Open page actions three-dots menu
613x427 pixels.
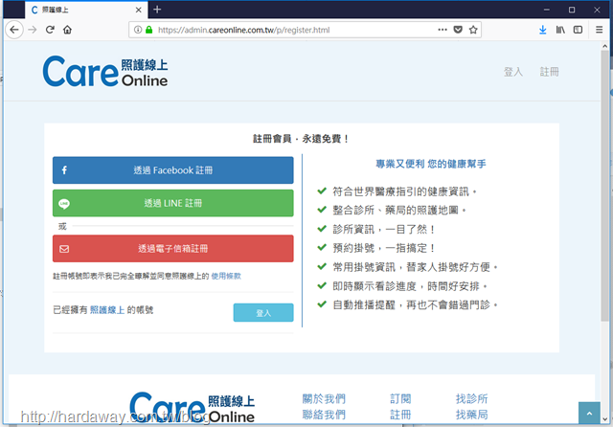tap(443, 30)
